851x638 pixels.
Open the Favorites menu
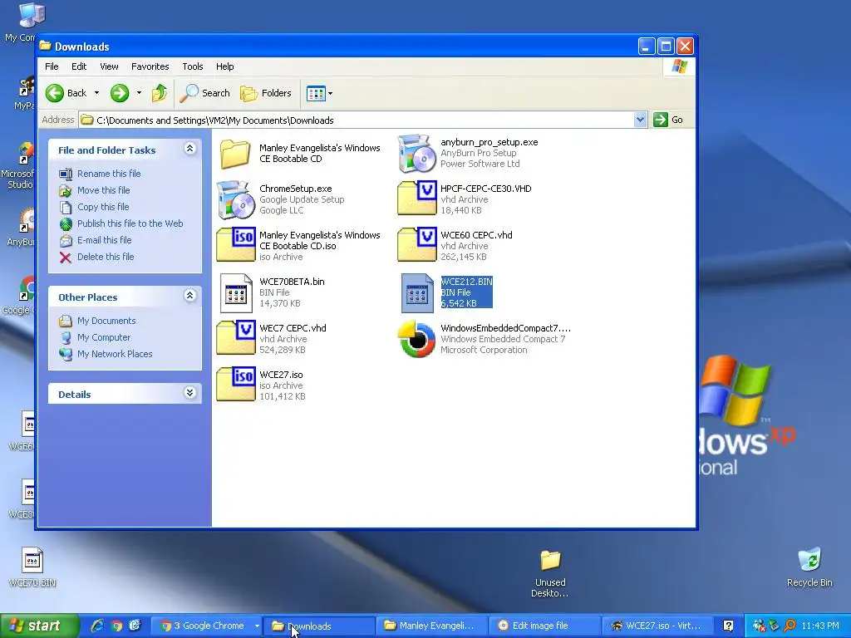pyautogui.click(x=150, y=66)
